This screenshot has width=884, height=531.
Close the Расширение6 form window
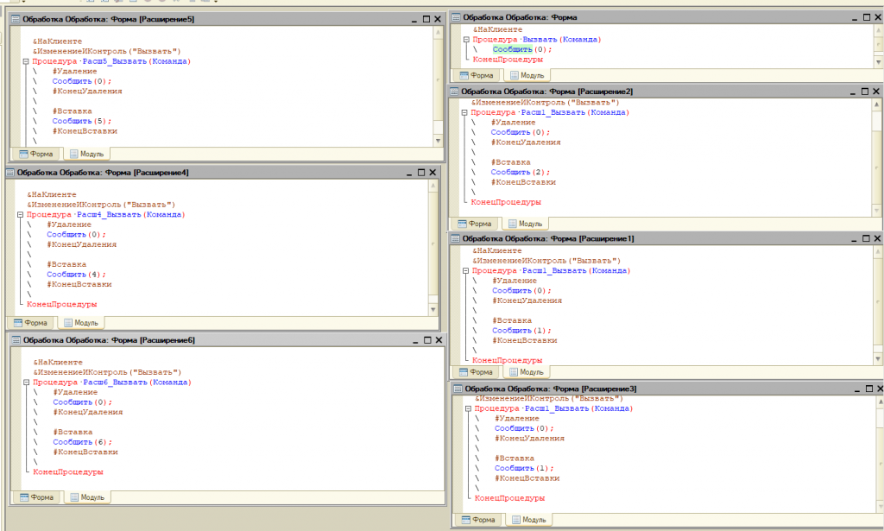pos(438,340)
